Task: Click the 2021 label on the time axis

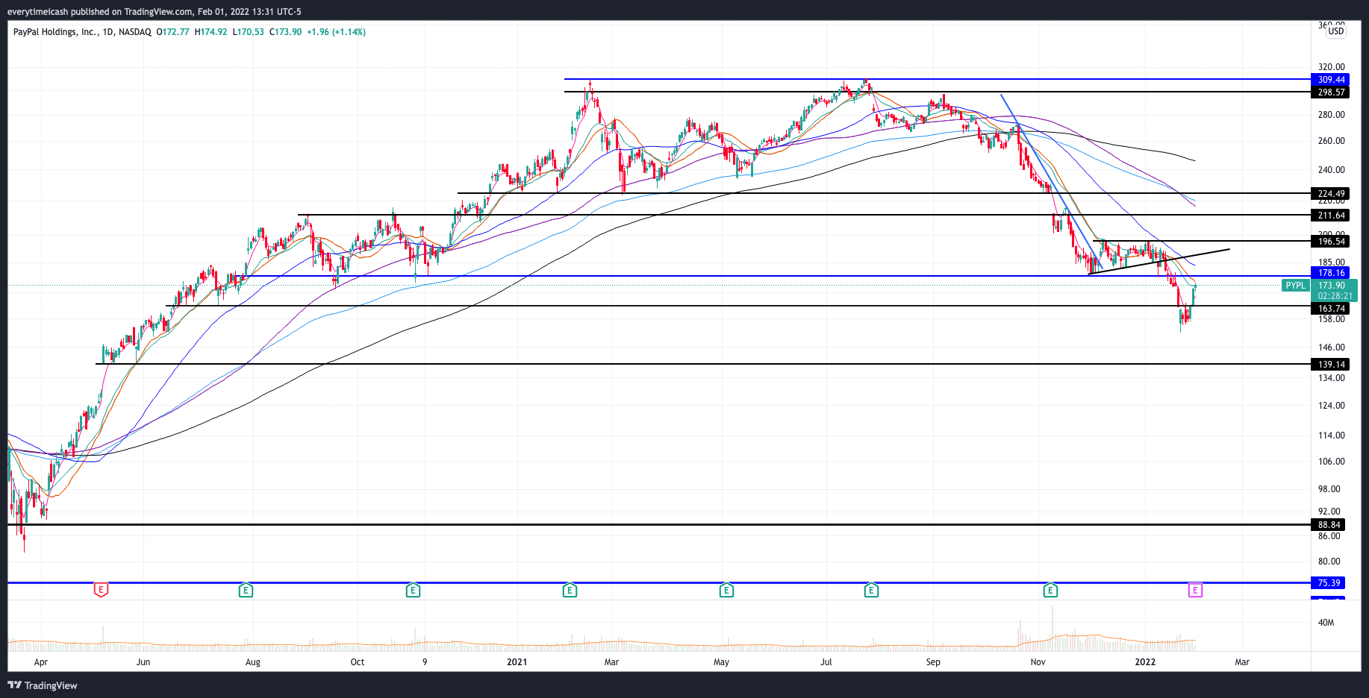Action: (517, 662)
